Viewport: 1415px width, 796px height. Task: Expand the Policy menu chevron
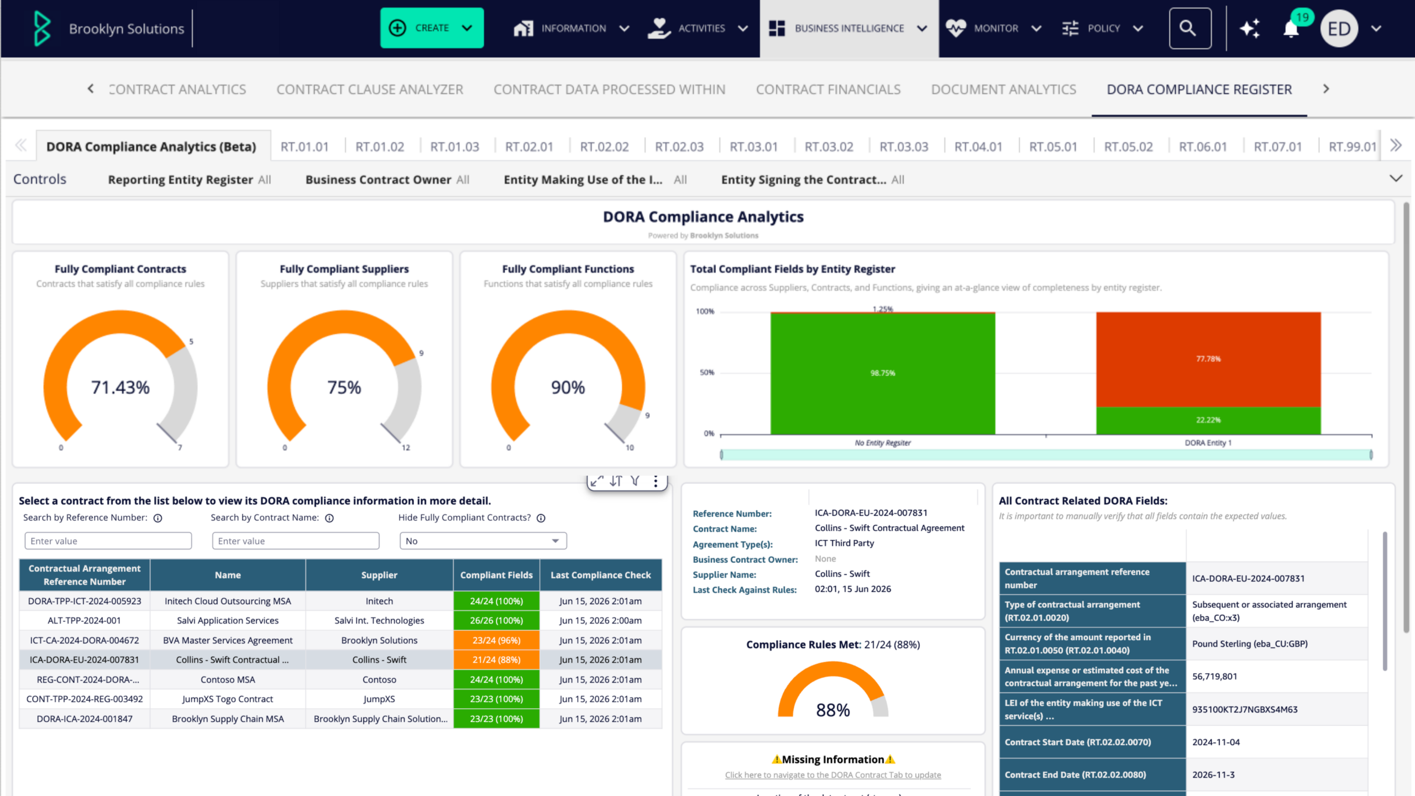tap(1138, 28)
